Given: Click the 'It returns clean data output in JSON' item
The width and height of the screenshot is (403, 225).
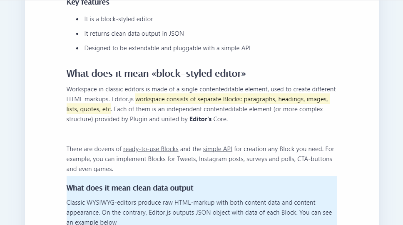Looking at the screenshot, I should click(134, 34).
